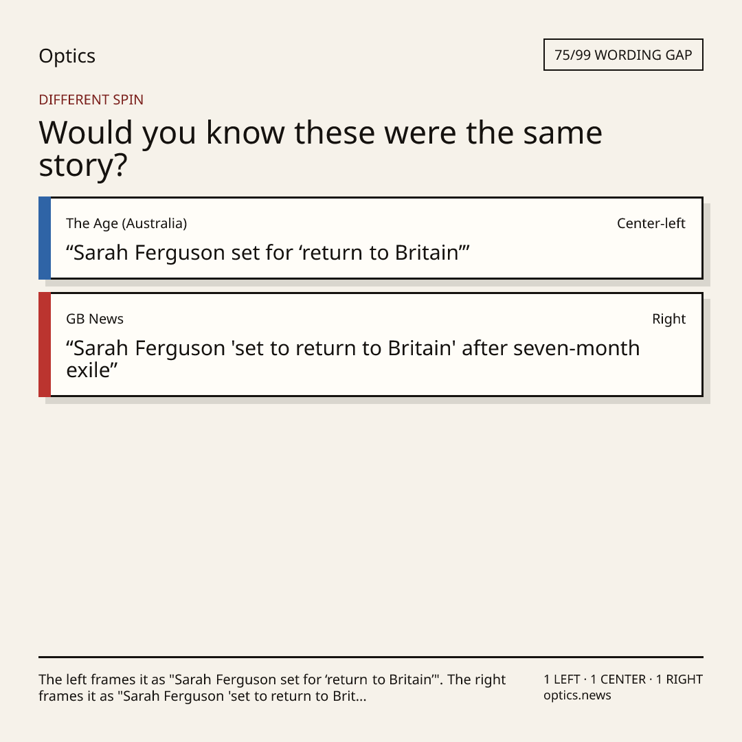742x742 pixels.
Task: Click the 'Sarah Ferguson set for return to Britain' headline
Action: tap(268, 253)
